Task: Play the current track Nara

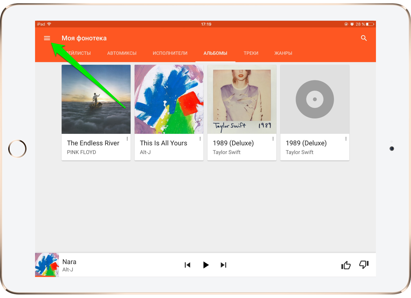Action: [x=206, y=265]
